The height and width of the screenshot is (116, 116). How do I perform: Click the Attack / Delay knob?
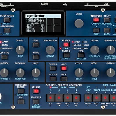[79, 73]
